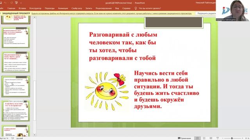Select the thumbnail 'А как быть, если тебе что-то не нравится'

coord(16,111)
